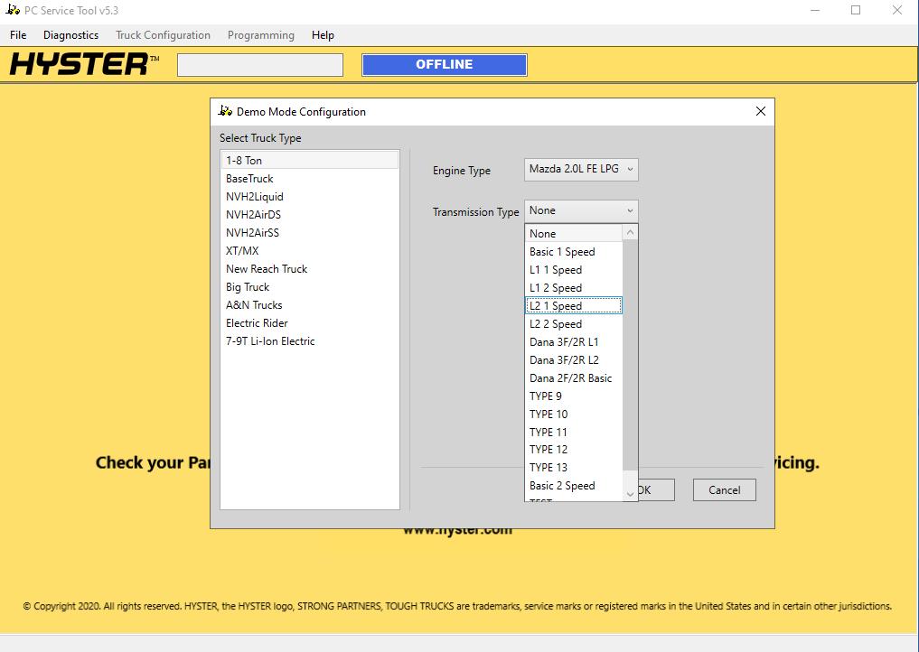Open the Diagnostics menu

click(x=70, y=35)
